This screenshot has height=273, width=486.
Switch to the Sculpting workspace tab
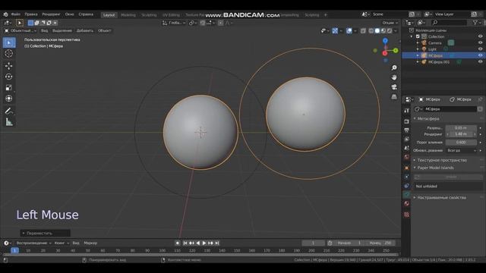(x=149, y=15)
